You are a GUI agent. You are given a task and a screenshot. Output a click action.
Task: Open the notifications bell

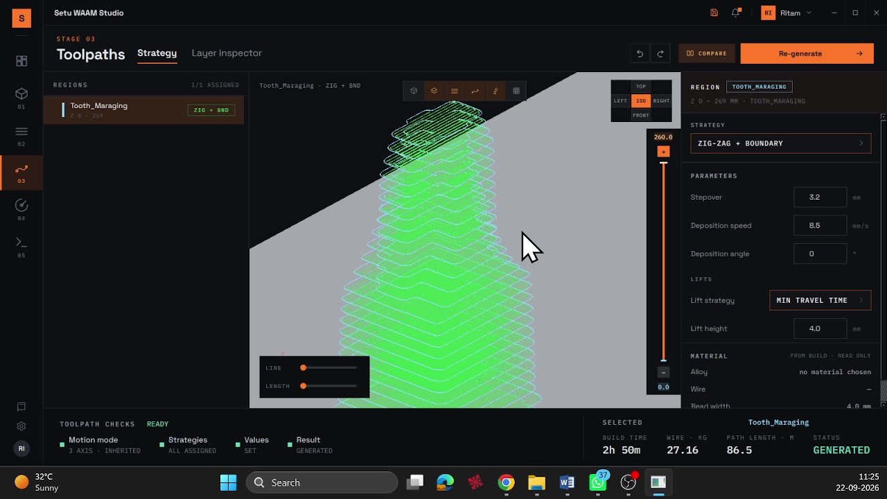[x=736, y=12]
